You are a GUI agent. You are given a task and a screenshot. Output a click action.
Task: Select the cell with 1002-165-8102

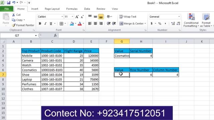pyautogui.click(x=52, y=65)
